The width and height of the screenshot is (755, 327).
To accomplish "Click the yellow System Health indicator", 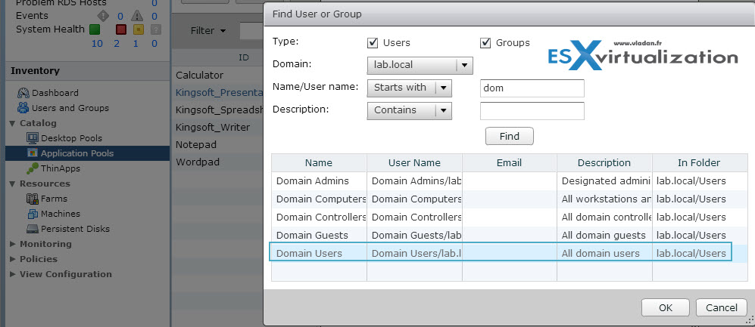I will click(x=138, y=29).
